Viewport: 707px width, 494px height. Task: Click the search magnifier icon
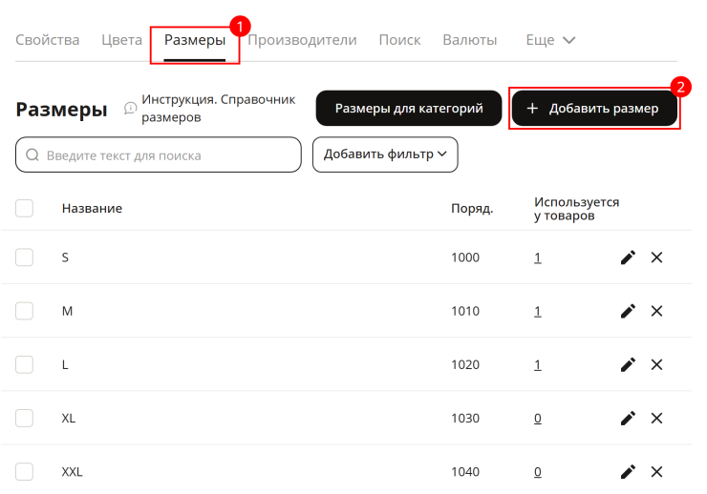[32, 155]
